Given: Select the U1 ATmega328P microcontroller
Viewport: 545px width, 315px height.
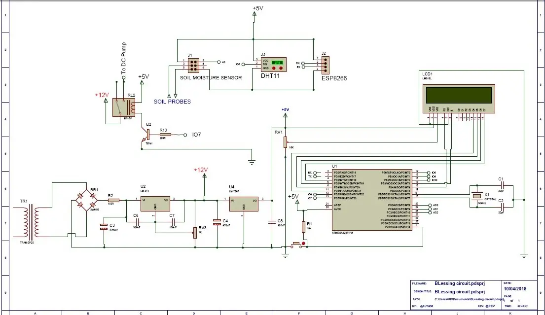Looking at the screenshot, I should click(x=372, y=200).
